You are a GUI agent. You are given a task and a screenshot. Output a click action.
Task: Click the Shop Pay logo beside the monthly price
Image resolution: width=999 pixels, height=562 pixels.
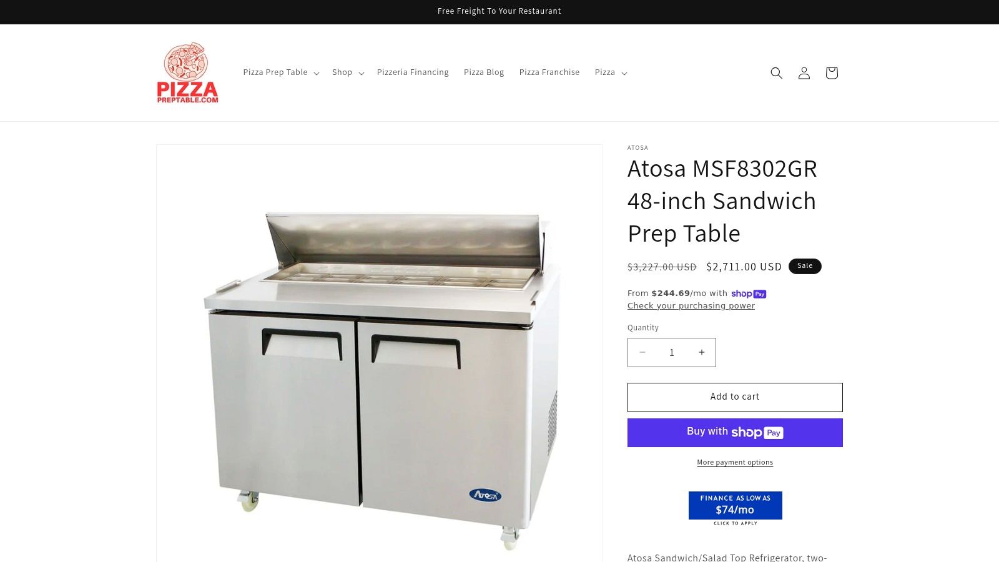click(749, 293)
